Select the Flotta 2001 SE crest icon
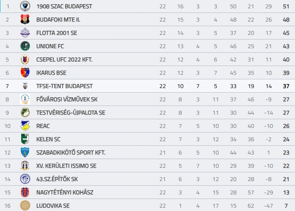 25,33
